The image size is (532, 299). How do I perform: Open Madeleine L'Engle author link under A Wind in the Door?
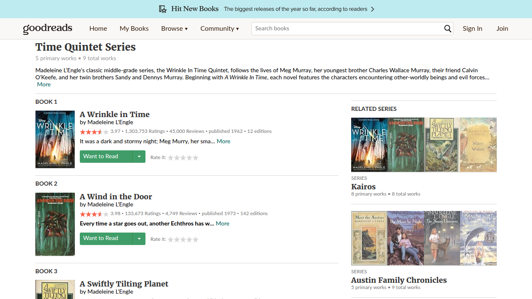click(110, 204)
